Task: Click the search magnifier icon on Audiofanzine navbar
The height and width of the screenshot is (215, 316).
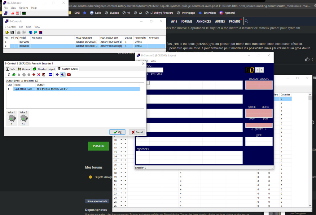Action: tap(247, 21)
